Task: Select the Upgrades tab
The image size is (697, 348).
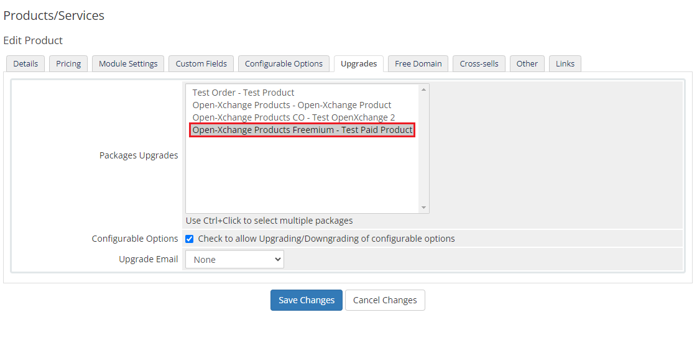Action: (359, 63)
